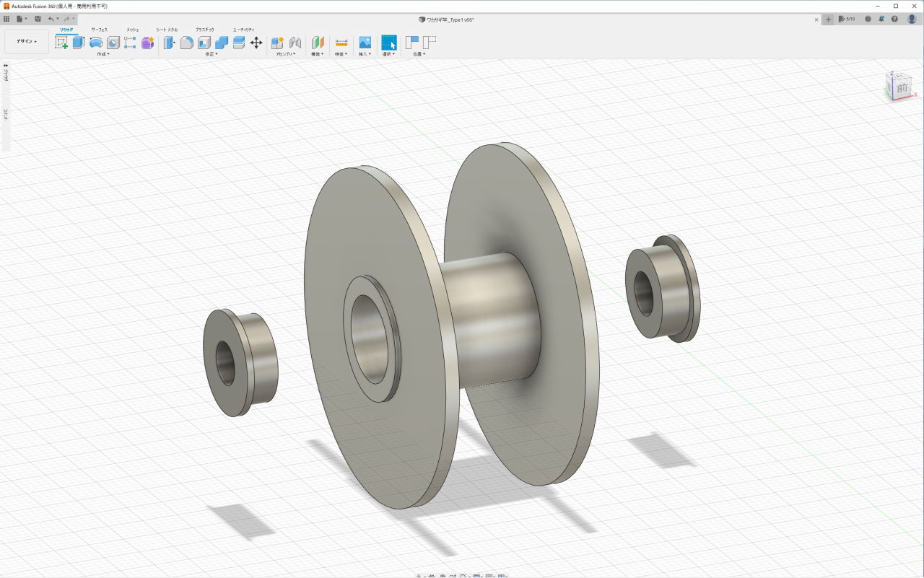
Task: Expand the 構築 dropdown
Action: click(318, 54)
